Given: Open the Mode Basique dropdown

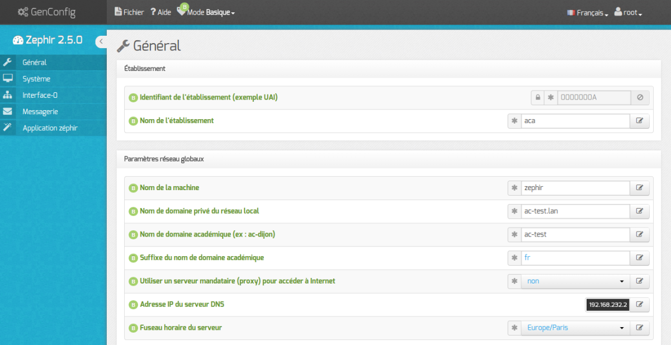Looking at the screenshot, I should coord(210,12).
